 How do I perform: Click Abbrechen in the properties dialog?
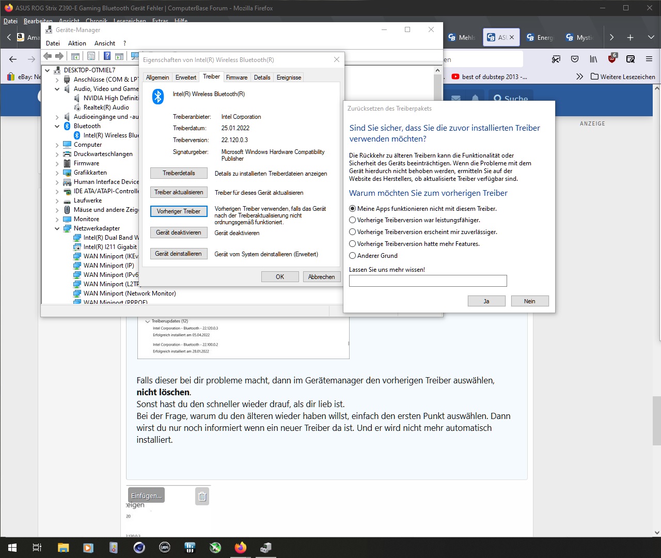coord(322,277)
